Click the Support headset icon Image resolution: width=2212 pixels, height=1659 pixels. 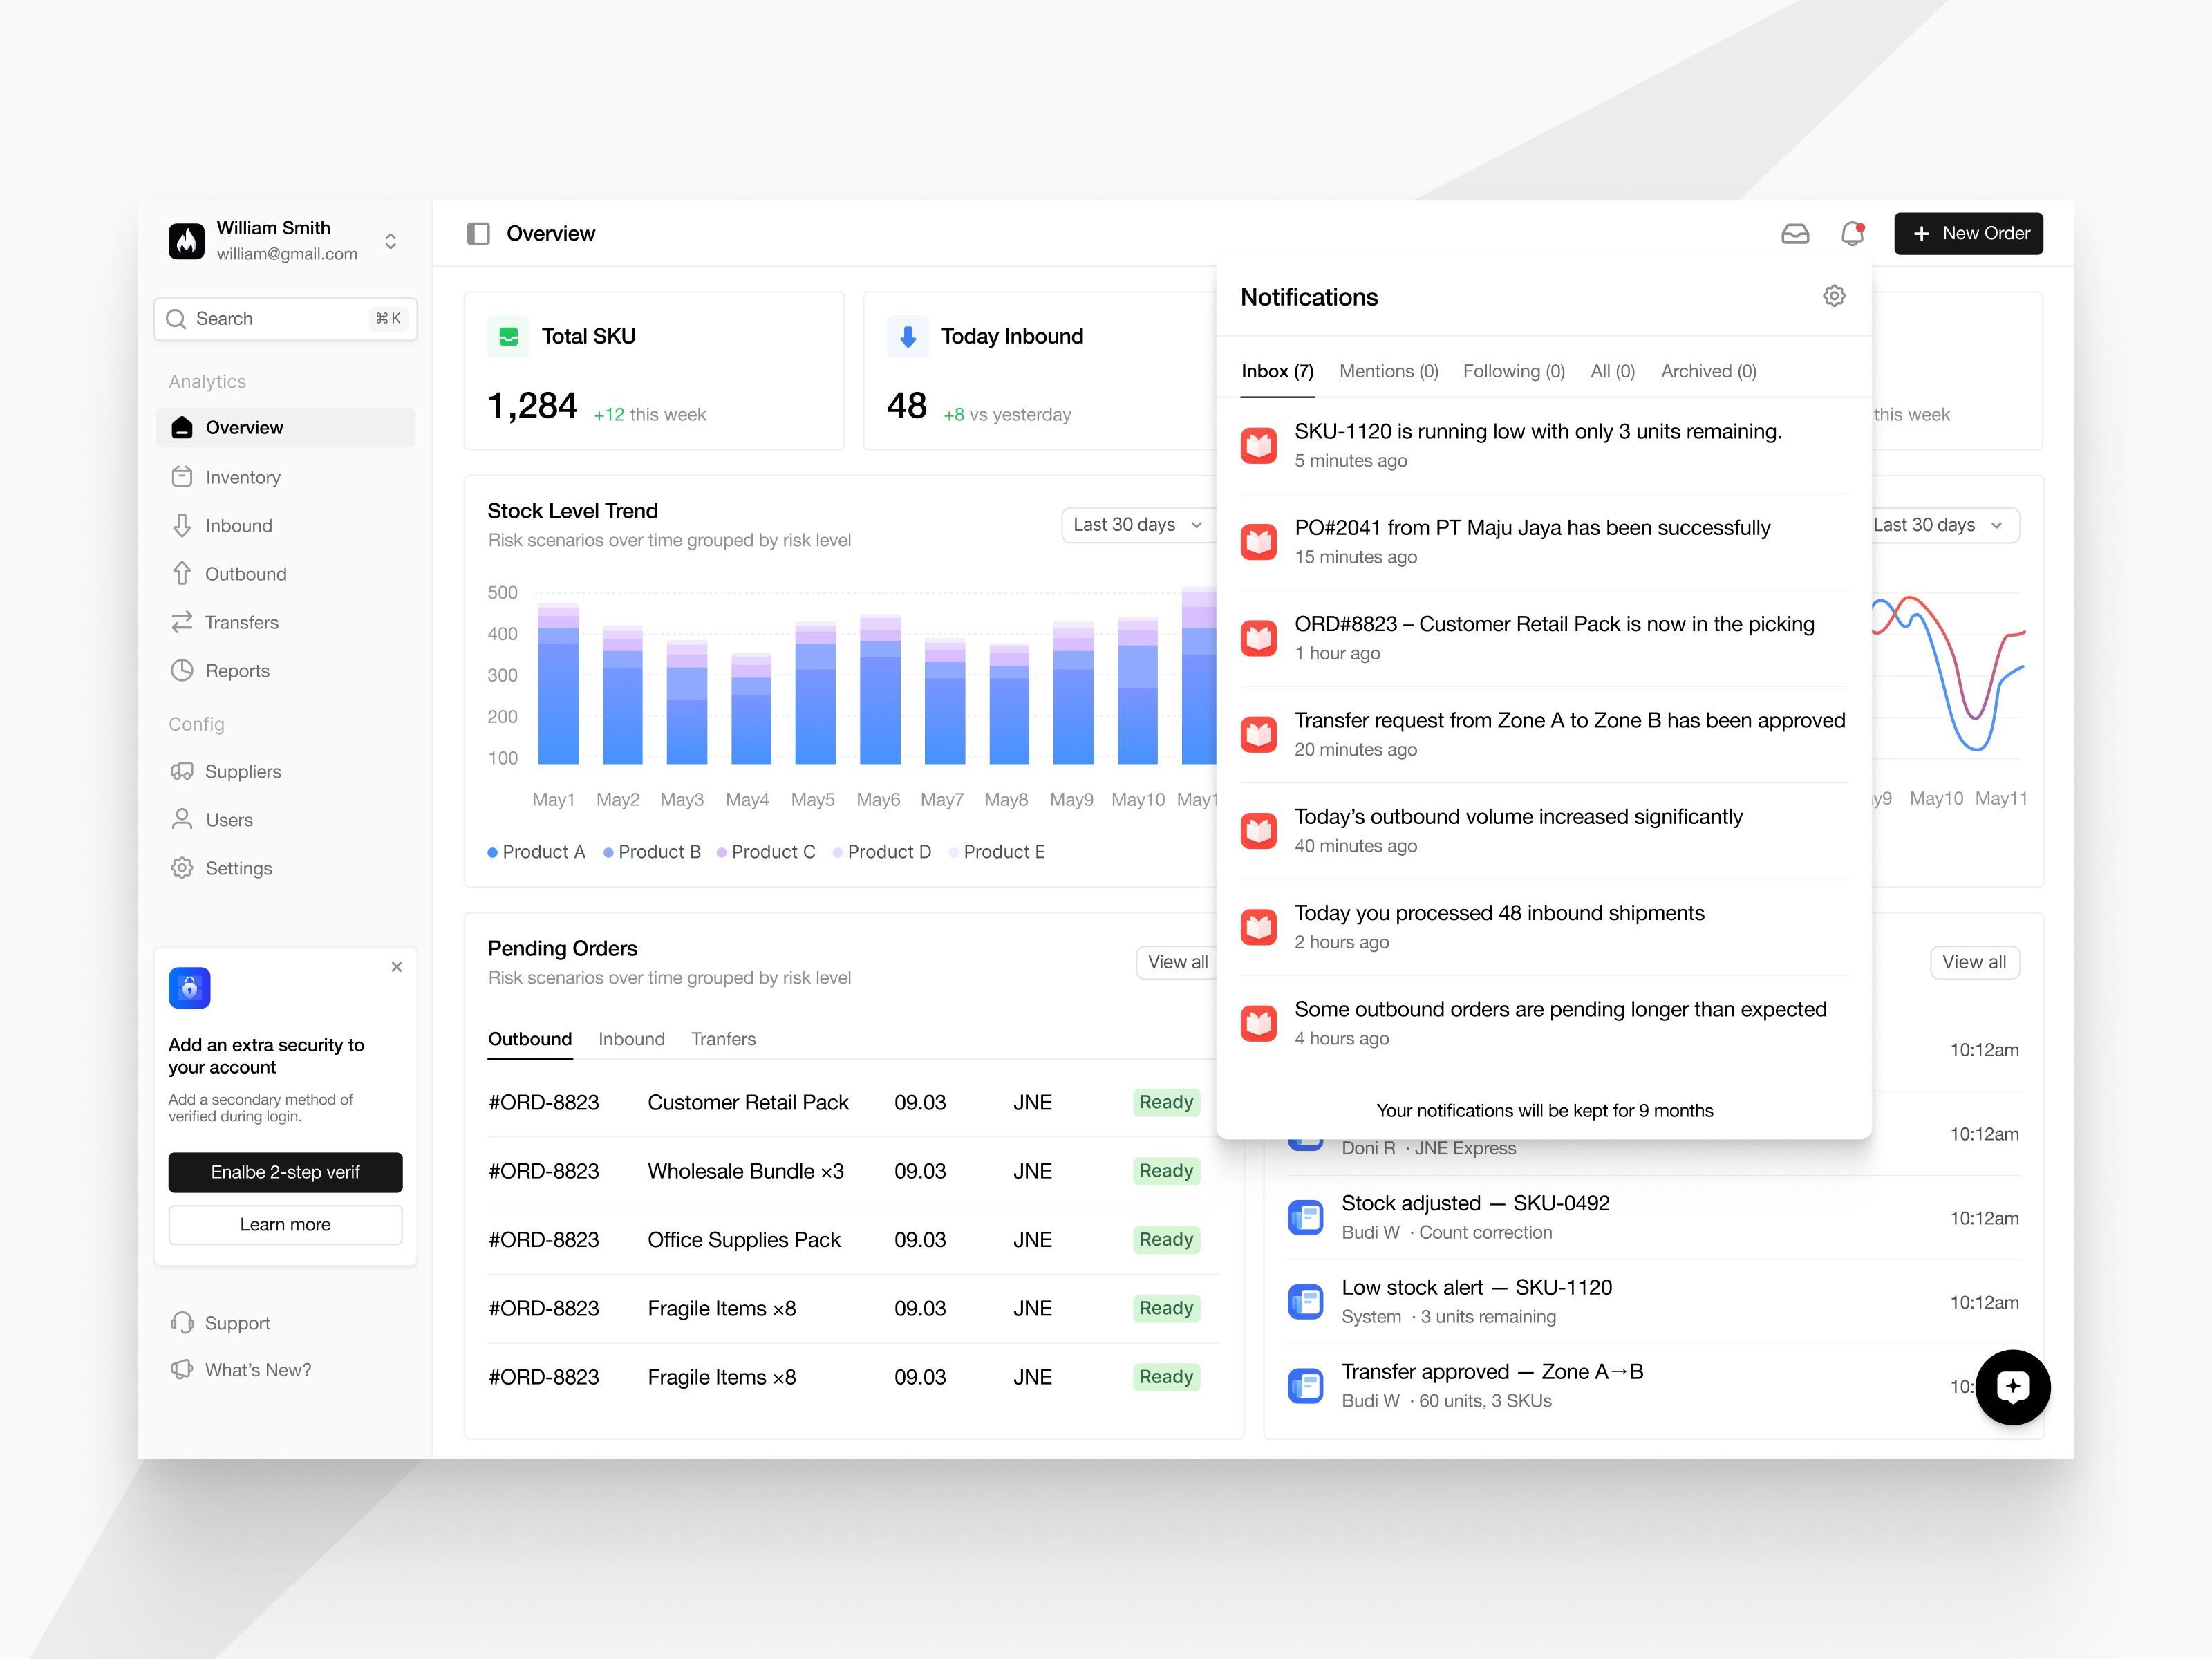(181, 1322)
